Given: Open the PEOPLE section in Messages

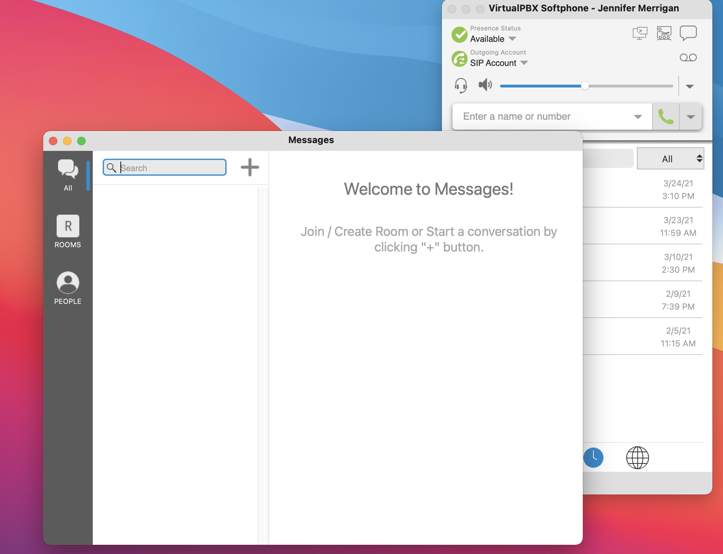Looking at the screenshot, I should pyautogui.click(x=68, y=288).
